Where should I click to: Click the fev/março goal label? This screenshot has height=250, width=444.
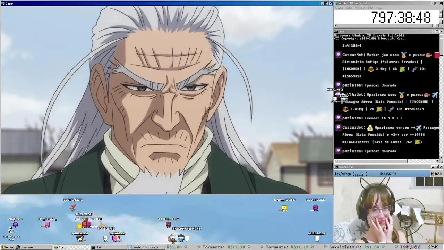click(351, 174)
